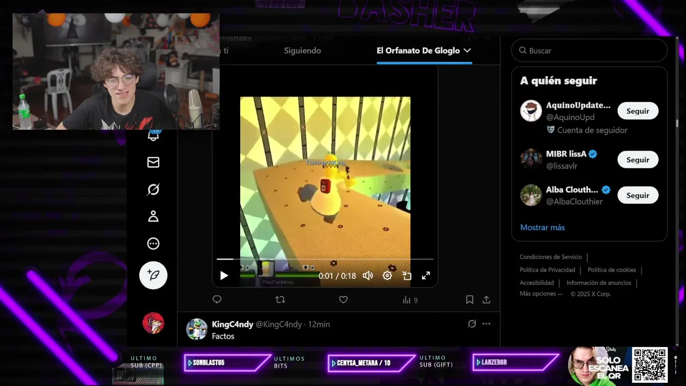Viewport: 686px width, 386px height.
Task: Select El Orfanato De Gloglo tab
Action: [x=418, y=50]
